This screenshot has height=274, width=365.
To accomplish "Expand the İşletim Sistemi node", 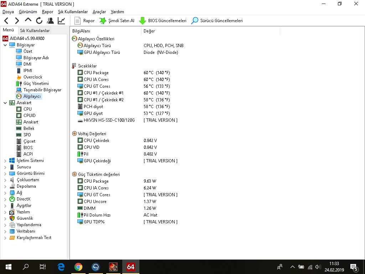I will coord(5,161).
